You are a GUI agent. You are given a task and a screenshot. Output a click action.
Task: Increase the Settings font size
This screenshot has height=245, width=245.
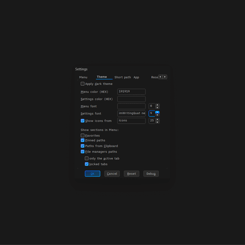(x=157, y=112)
